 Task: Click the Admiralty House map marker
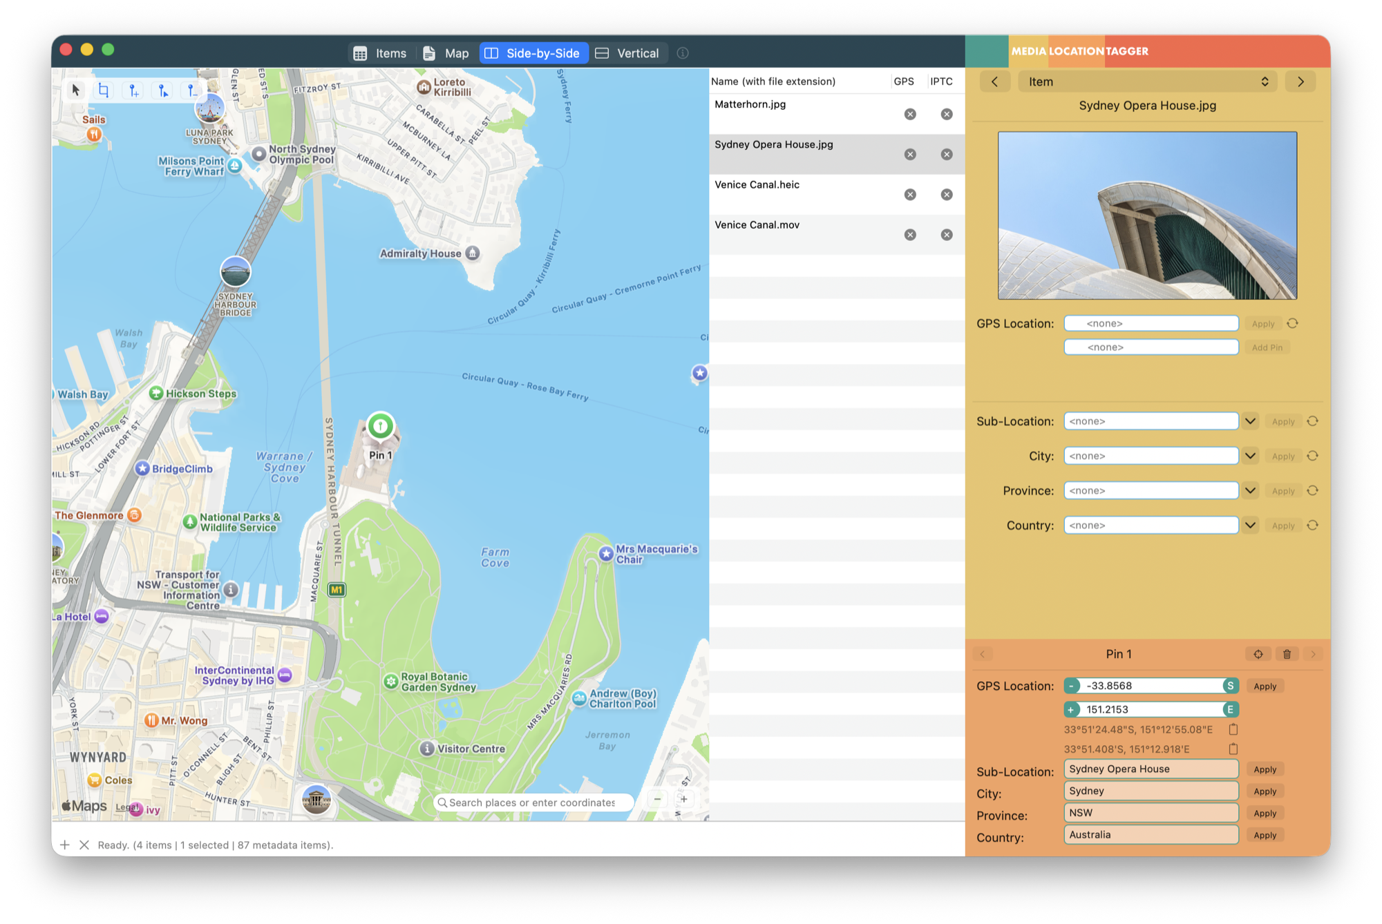tap(473, 253)
